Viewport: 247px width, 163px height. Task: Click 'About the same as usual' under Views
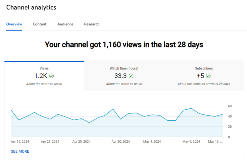click(x=44, y=84)
